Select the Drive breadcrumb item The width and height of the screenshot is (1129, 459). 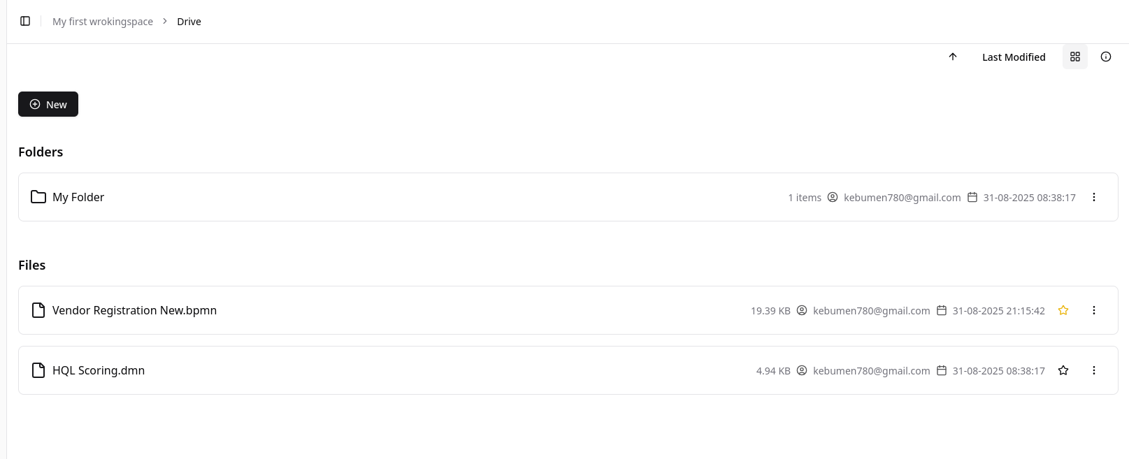pyautogui.click(x=189, y=22)
